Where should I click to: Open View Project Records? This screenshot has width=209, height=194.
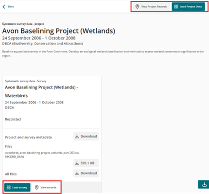click(151, 6)
